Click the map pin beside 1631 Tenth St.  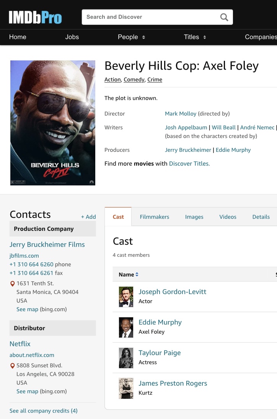12,284
